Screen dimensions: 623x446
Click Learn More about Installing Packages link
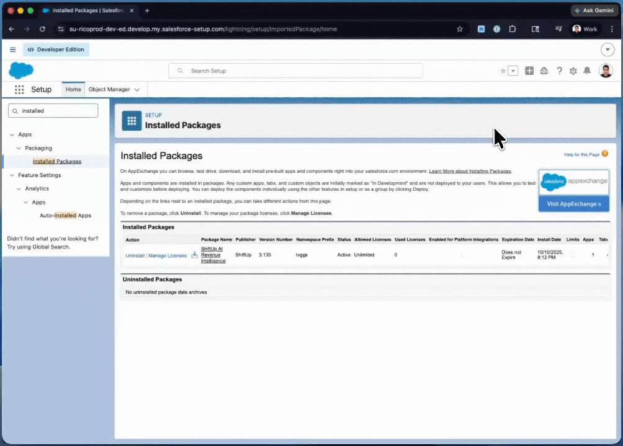click(x=470, y=171)
